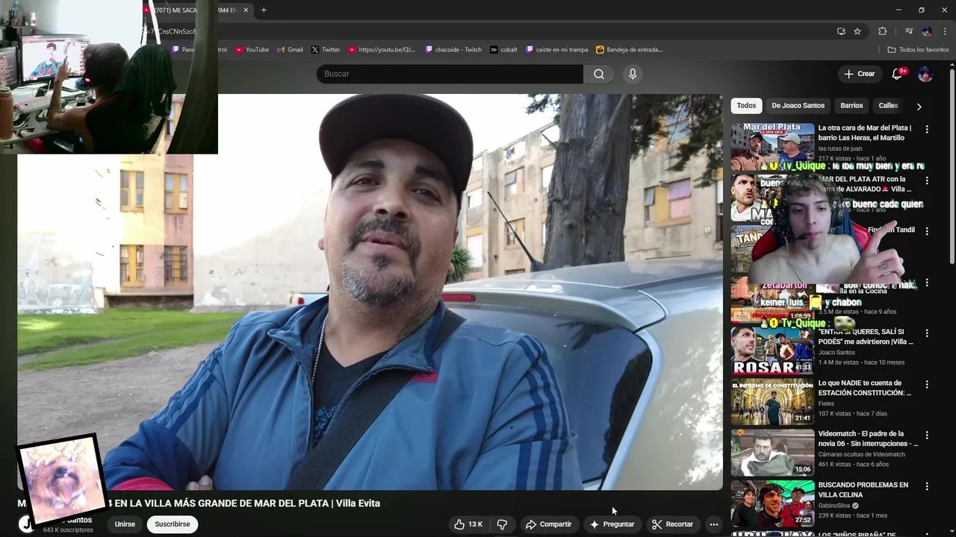Image resolution: width=956 pixels, height=537 pixels.
Task: Open video Lo que NADIE te cuenta
Action: point(864,388)
